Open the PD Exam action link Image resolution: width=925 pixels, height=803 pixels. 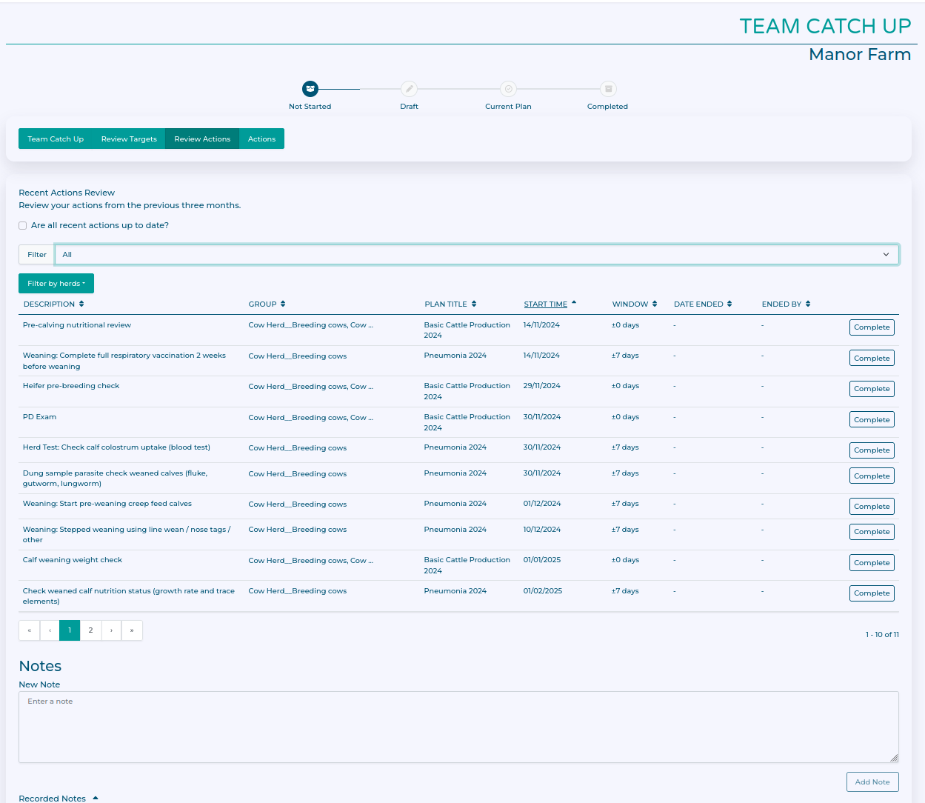pyautogui.click(x=39, y=417)
